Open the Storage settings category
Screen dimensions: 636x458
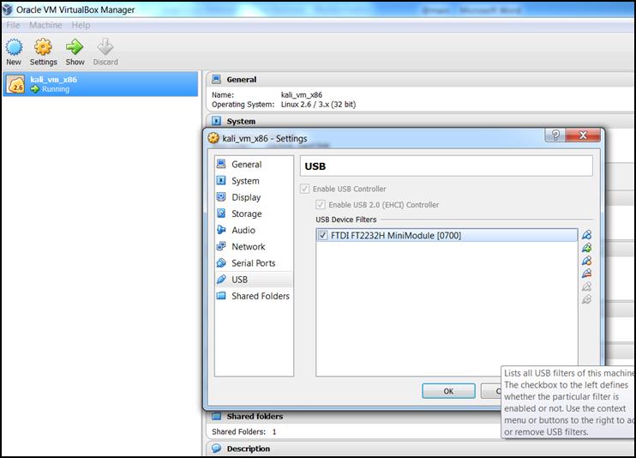(x=254, y=214)
